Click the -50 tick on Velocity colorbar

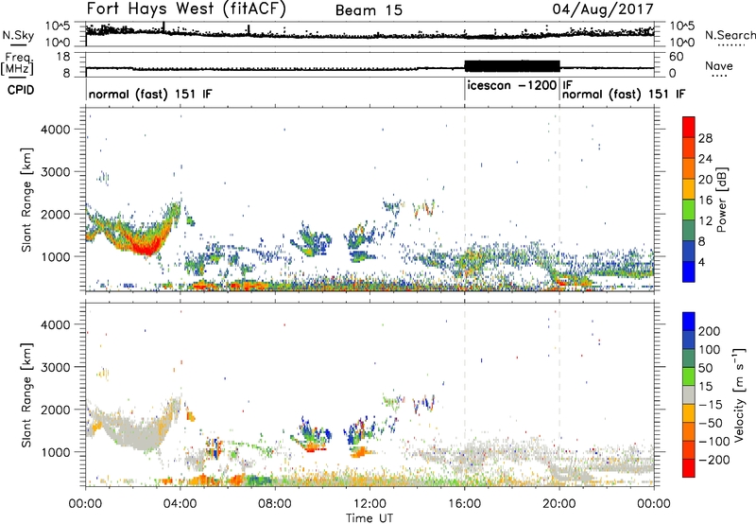point(711,423)
